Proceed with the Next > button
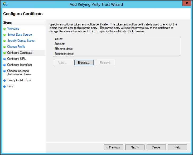 click(x=135, y=147)
